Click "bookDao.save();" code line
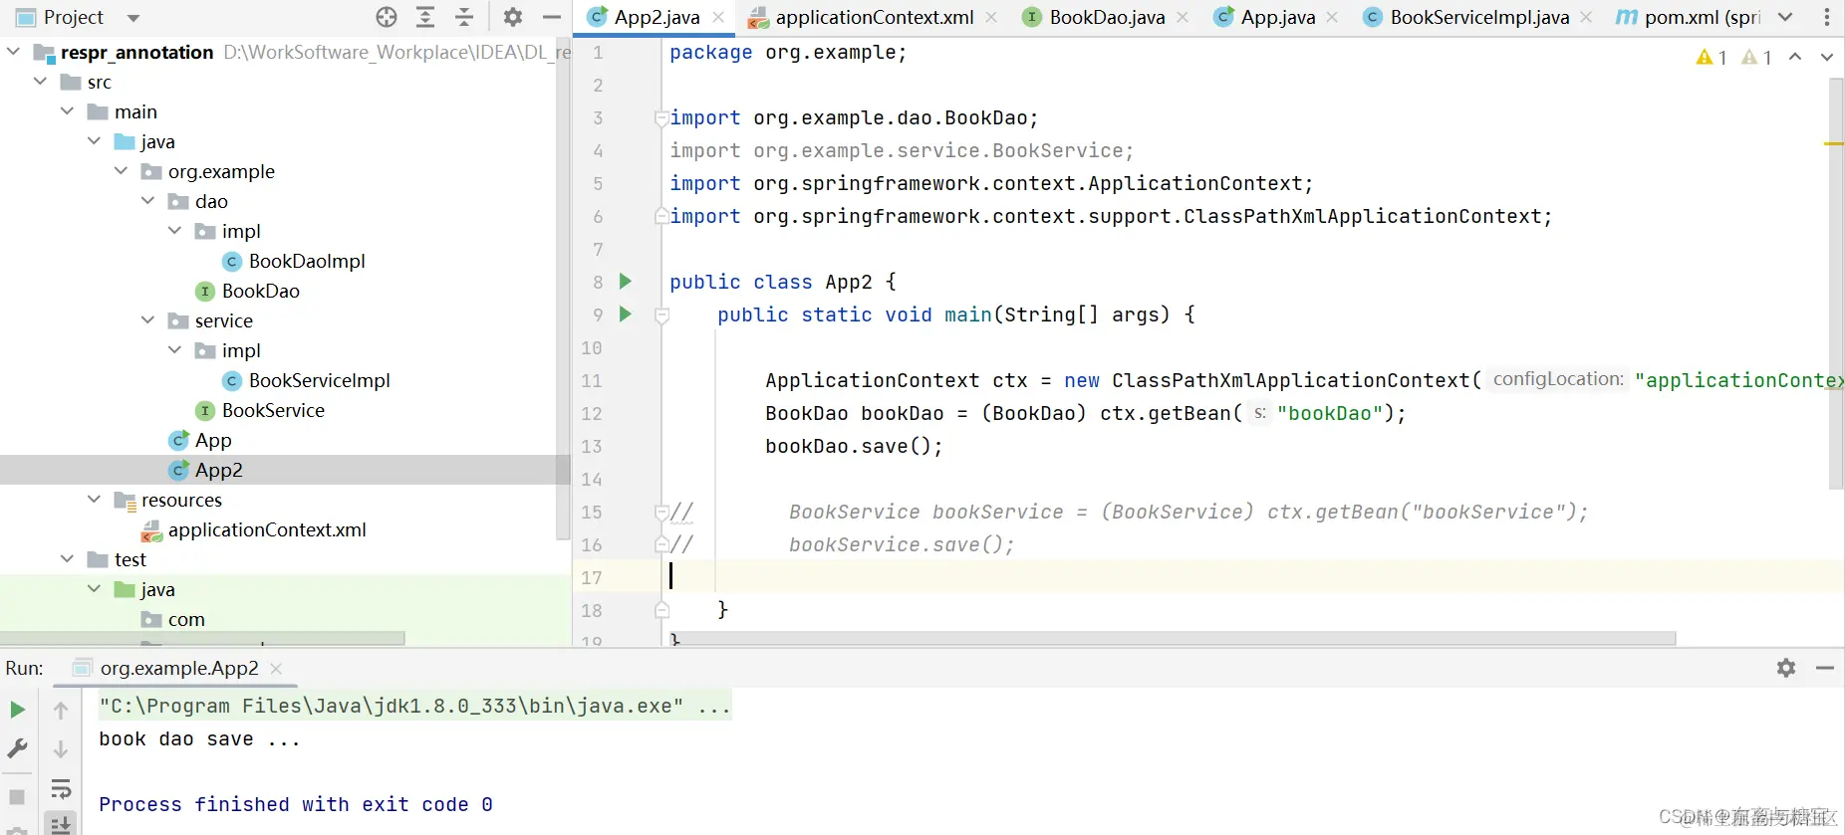 pyautogui.click(x=854, y=446)
